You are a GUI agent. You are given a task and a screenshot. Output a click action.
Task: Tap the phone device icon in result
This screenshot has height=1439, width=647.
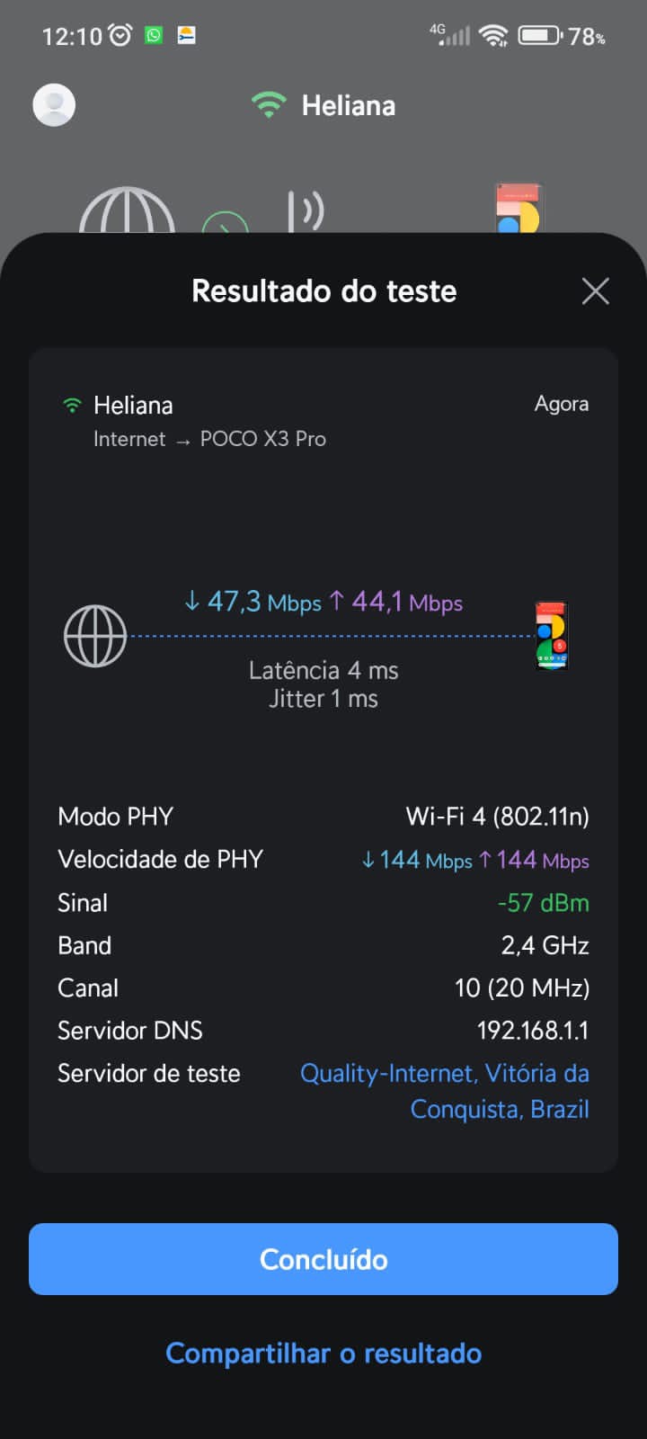[x=551, y=636]
